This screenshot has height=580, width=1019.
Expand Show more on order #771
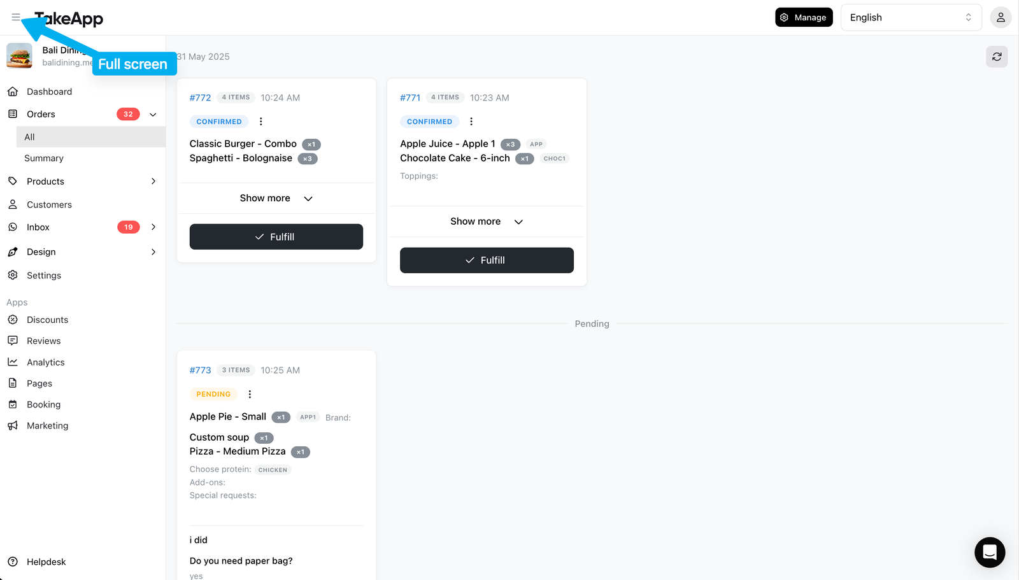pyautogui.click(x=487, y=222)
